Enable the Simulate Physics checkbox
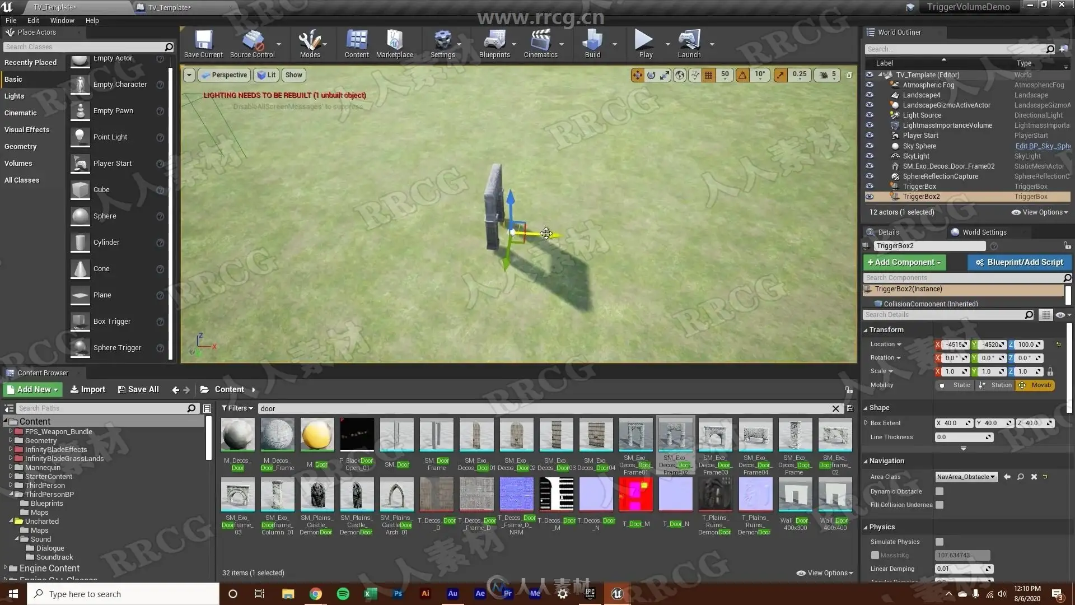 pyautogui.click(x=940, y=542)
